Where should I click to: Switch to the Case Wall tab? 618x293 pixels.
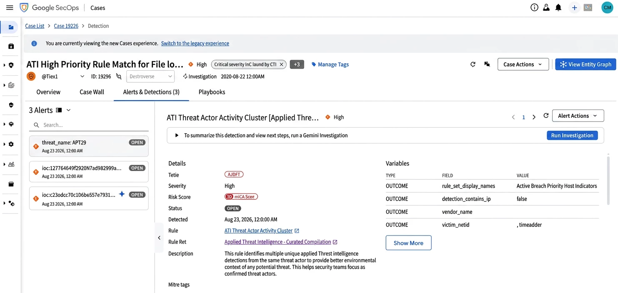tap(92, 92)
